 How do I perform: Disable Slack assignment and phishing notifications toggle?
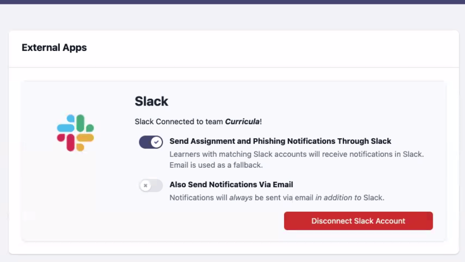click(151, 142)
